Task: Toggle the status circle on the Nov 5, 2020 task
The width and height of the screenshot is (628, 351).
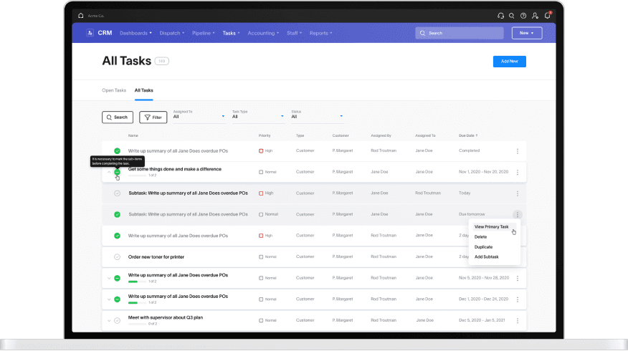Action: coord(117,278)
